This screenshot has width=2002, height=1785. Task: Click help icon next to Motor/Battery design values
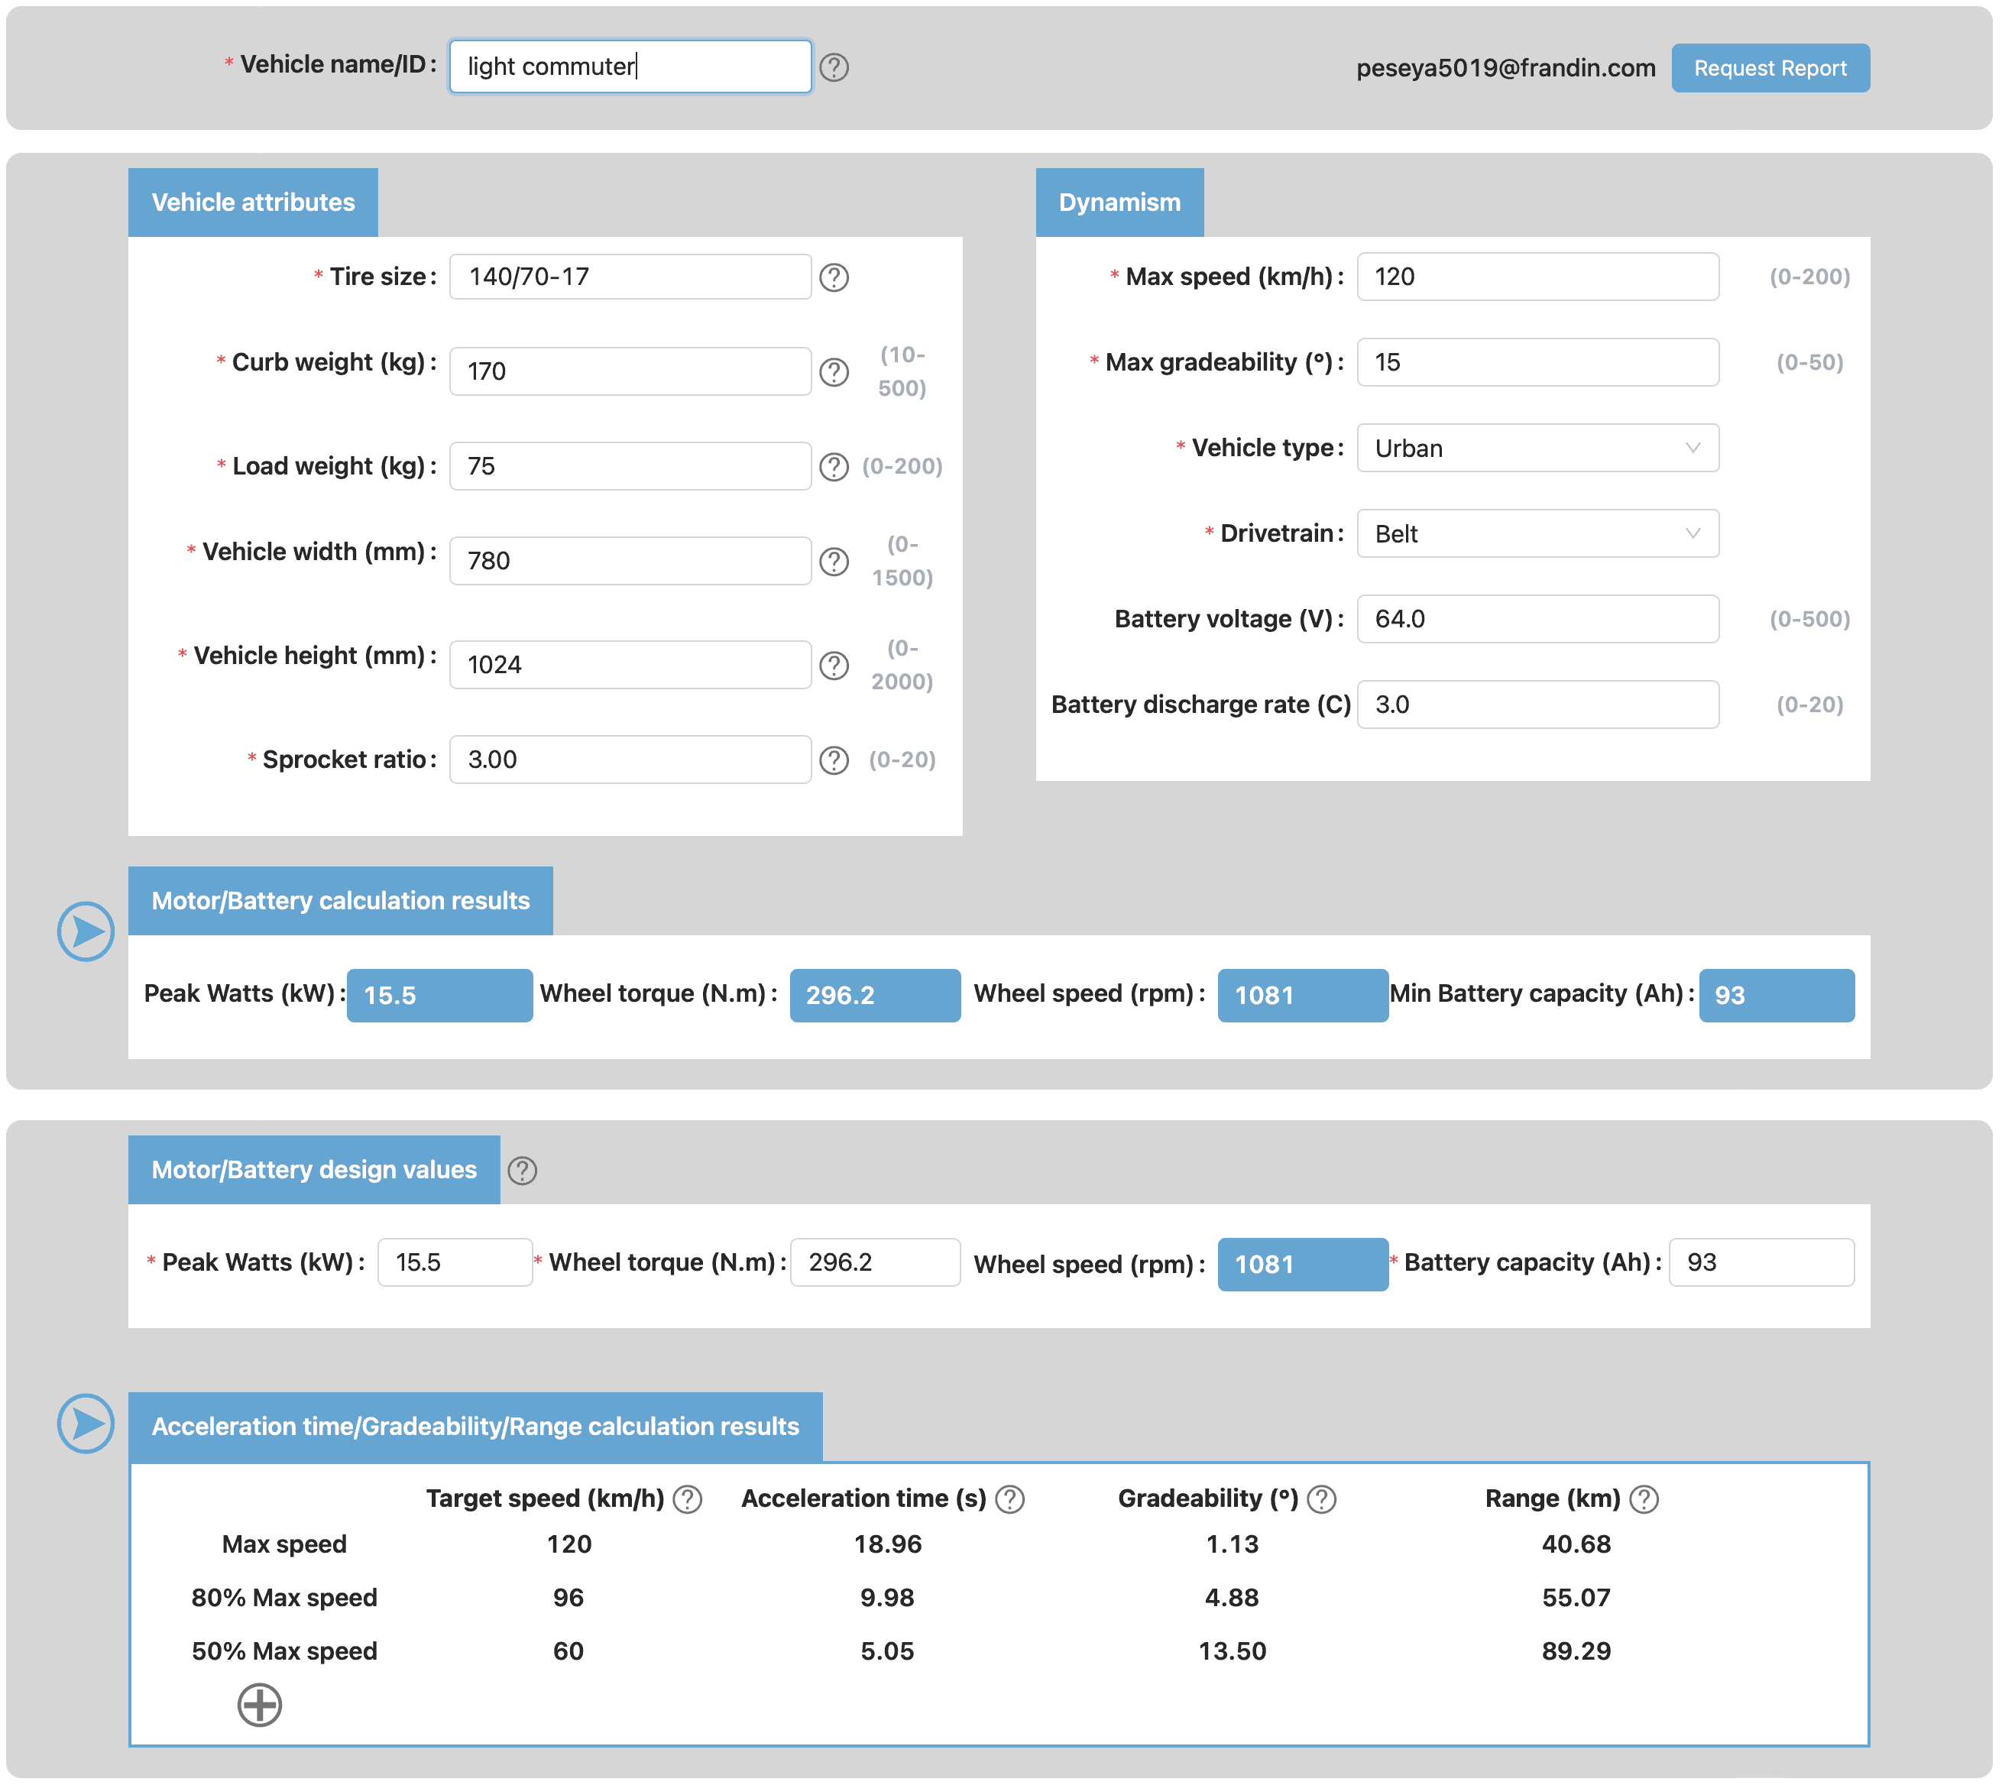(x=522, y=1170)
